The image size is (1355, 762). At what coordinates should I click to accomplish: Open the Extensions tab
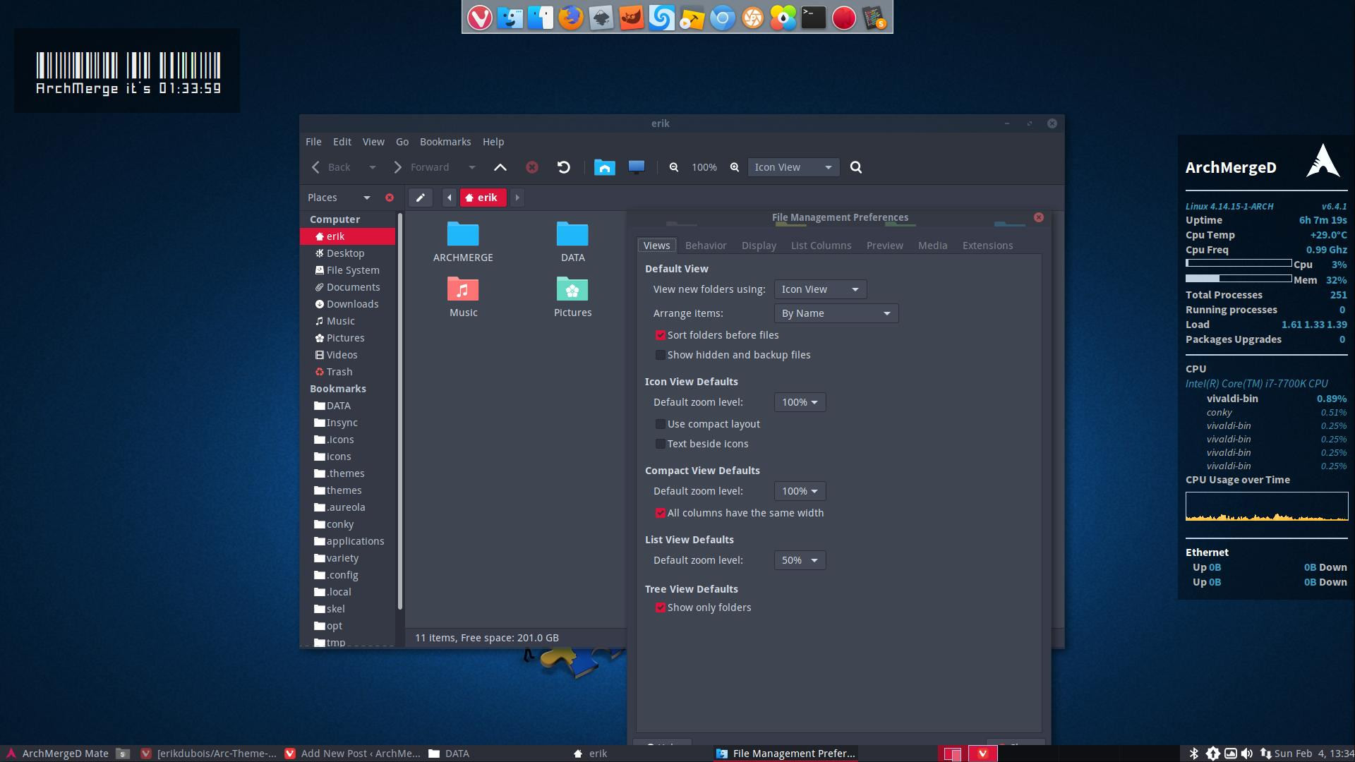[x=987, y=246]
